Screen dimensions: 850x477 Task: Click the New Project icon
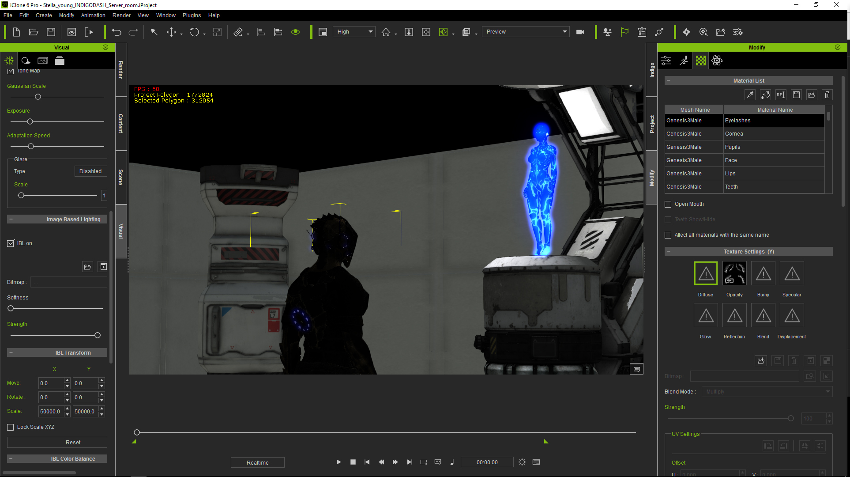[16, 32]
